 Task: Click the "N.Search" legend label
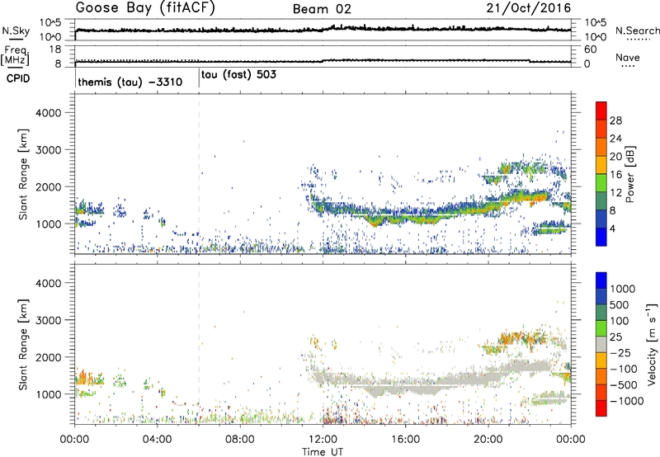[638, 31]
